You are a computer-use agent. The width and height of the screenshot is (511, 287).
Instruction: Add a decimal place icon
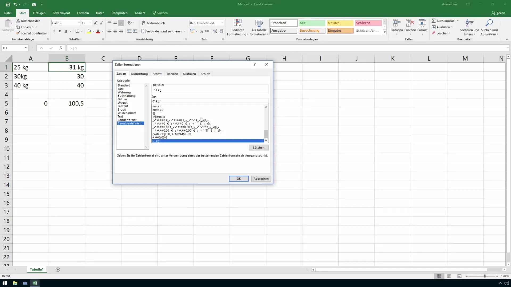click(215, 31)
